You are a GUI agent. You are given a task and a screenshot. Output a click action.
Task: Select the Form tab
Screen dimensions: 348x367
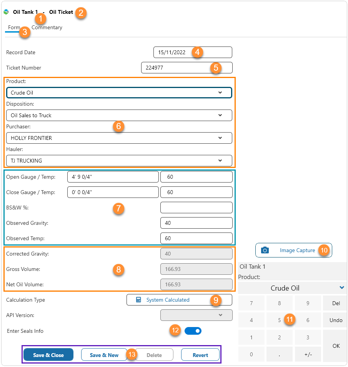click(x=13, y=28)
